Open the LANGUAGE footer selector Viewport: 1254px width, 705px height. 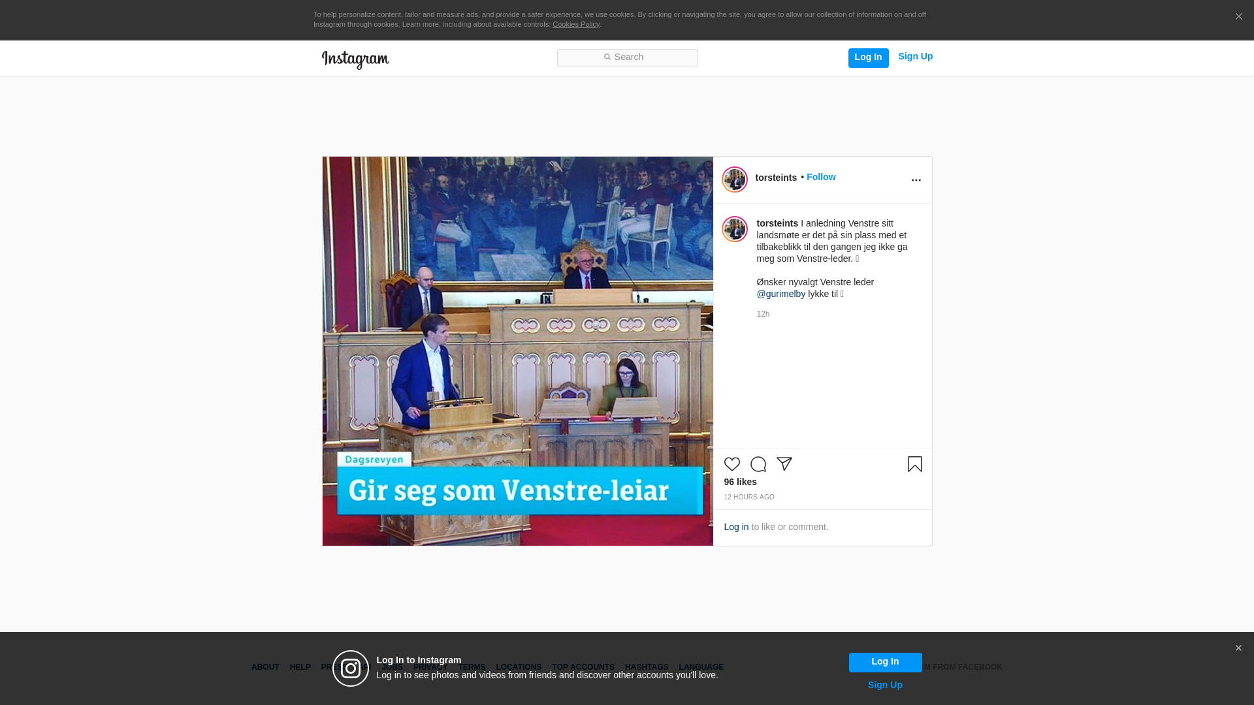[701, 667]
